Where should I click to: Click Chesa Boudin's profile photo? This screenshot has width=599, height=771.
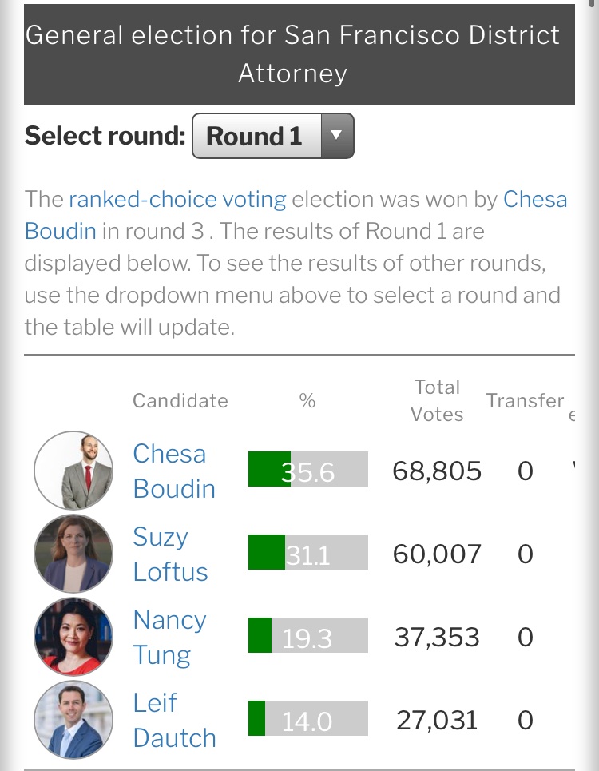pos(73,471)
